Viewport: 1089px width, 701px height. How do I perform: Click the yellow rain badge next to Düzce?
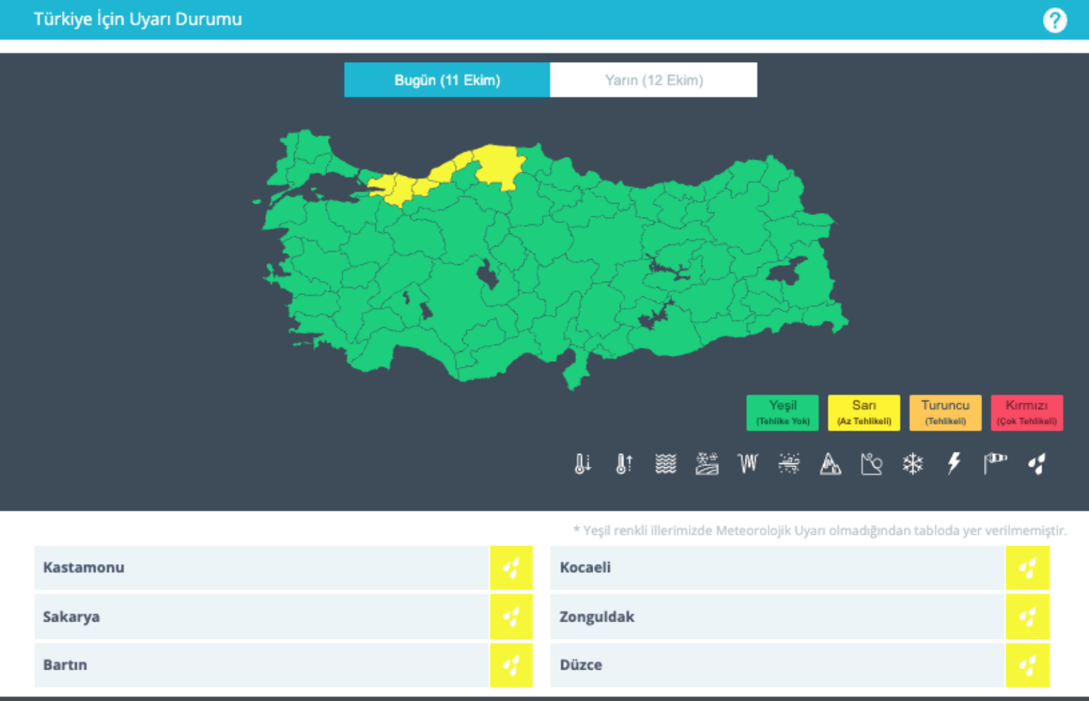(1028, 665)
